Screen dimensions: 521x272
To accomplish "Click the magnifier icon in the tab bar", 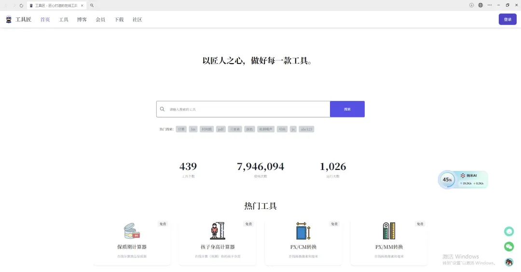I will pyautogui.click(x=92, y=5).
